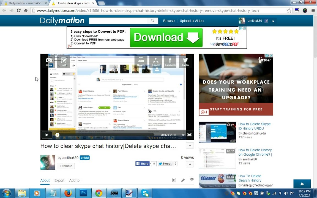Share video via Twitter overlay icon
This screenshot has height=198, width=317.
[x=185, y=62]
